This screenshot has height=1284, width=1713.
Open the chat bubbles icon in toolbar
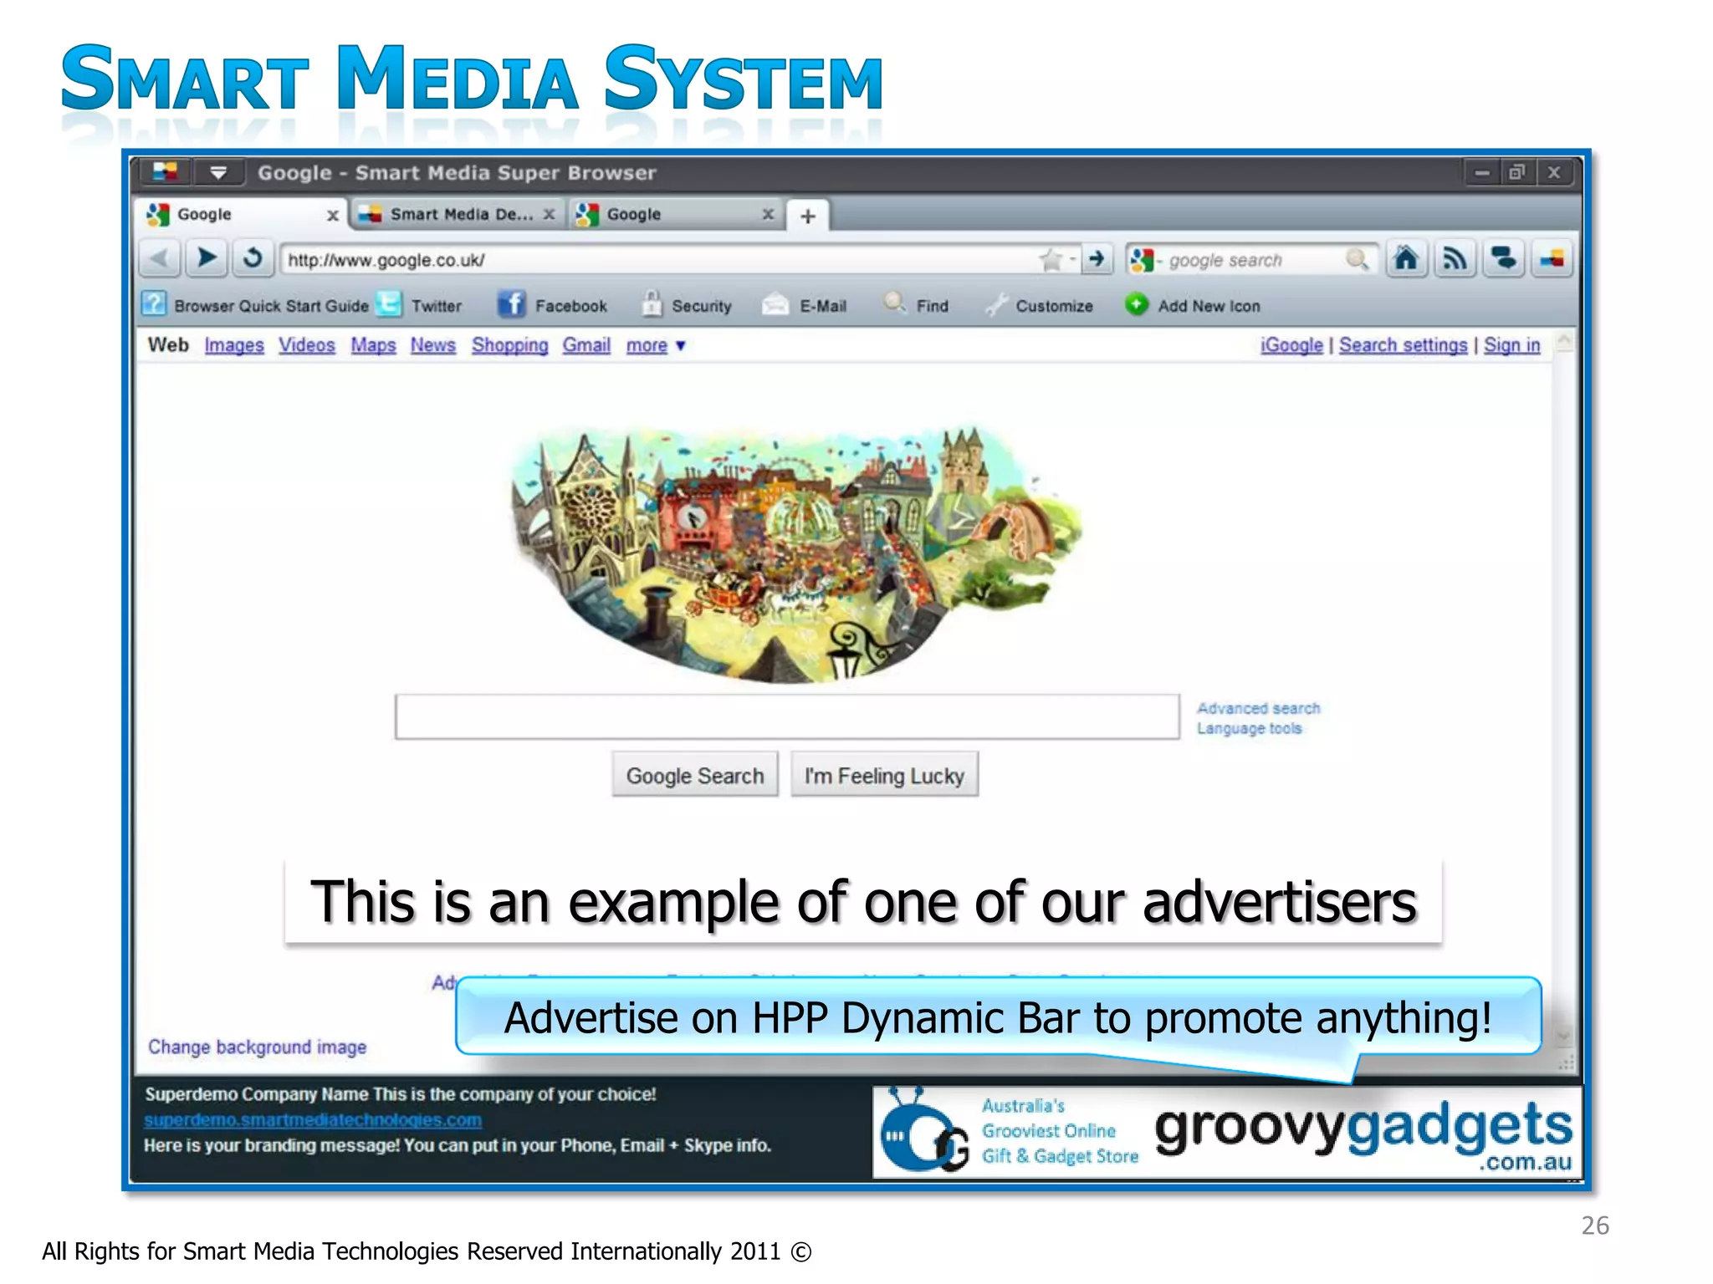coord(1504,259)
